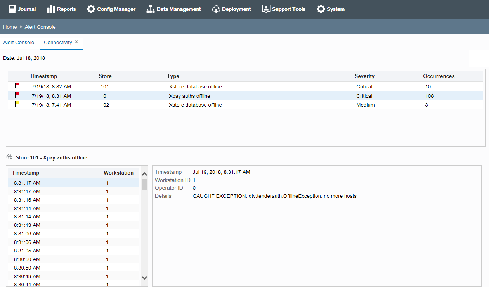
Task: Click occurrences value 108
Action: [429, 96]
